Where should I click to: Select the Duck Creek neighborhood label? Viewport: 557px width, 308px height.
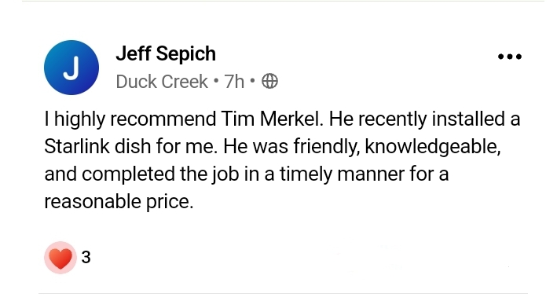(162, 82)
